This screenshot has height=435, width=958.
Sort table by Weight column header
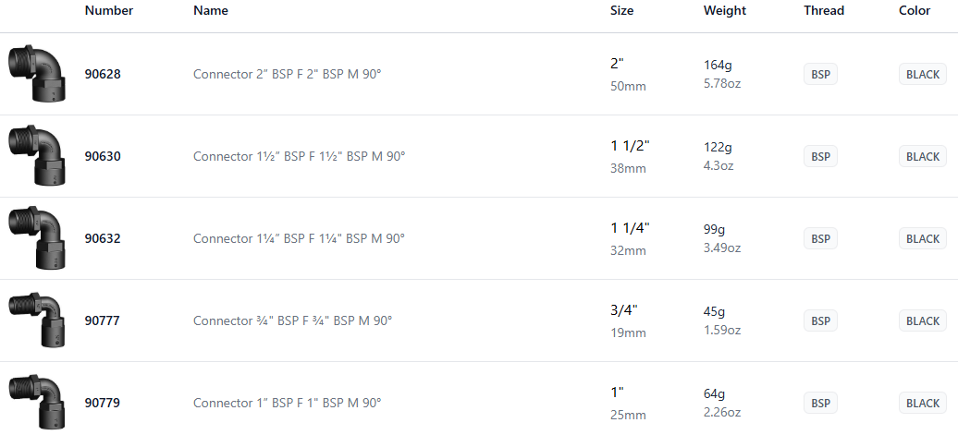pos(725,11)
